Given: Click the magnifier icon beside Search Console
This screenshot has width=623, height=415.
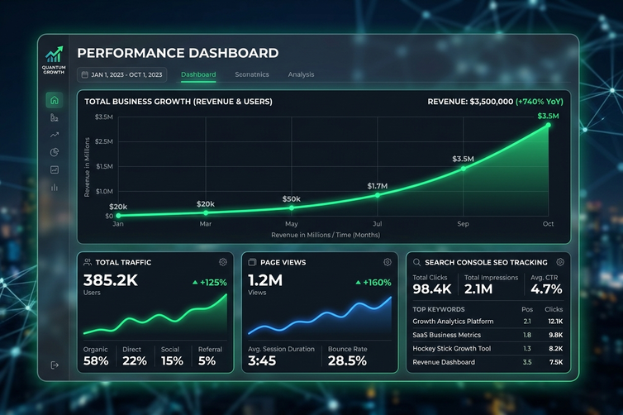Looking at the screenshot, I should (x=416, y=262).
